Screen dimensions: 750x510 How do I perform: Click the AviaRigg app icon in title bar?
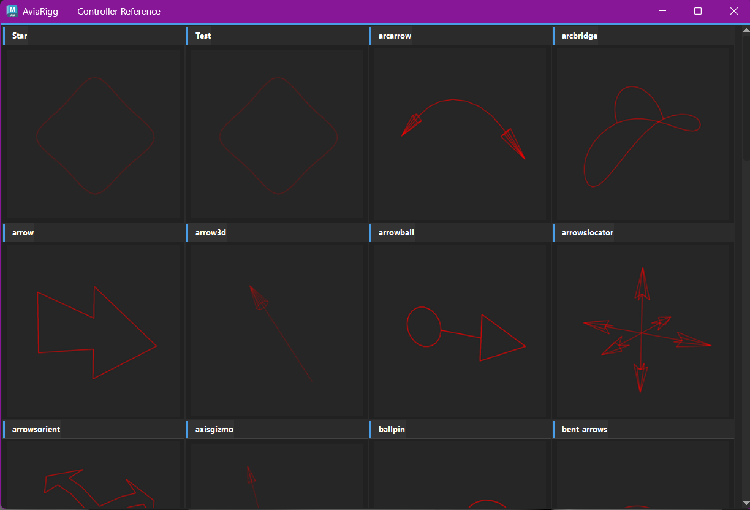click(x=12, y=11)
